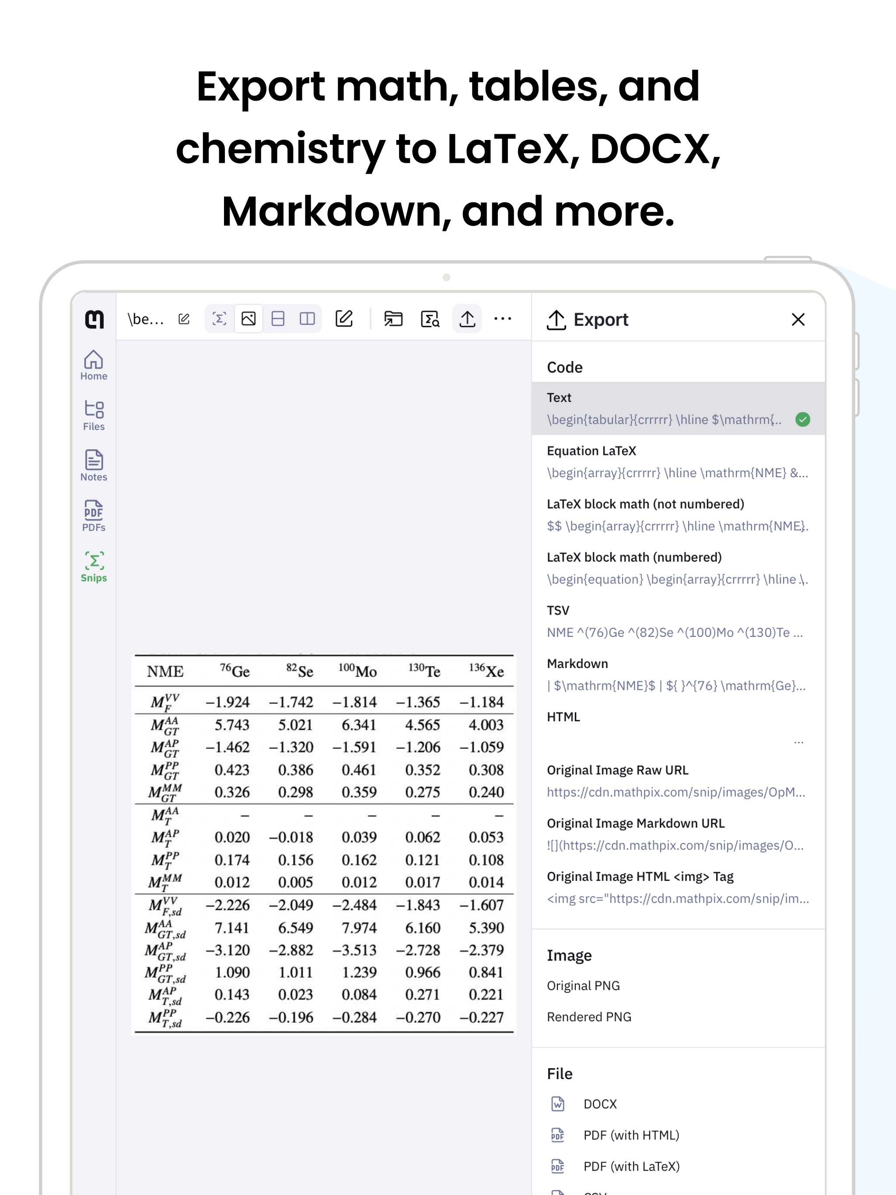The width and height of the screenshot is (896, 1195).
Task: Switch to rendered equation view
Action: tap(220, 319)
